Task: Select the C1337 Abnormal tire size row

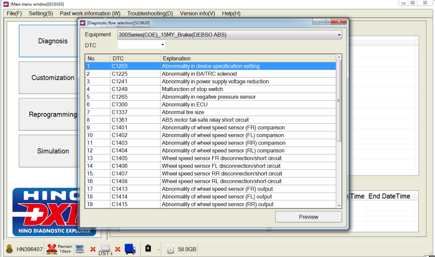Action: point(210,112)
